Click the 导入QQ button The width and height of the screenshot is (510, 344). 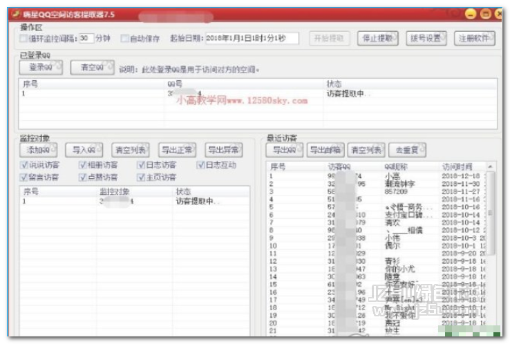tap(84, 150)
